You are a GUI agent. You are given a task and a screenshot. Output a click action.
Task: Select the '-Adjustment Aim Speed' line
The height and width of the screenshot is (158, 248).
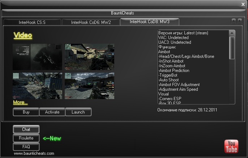(178, 89)
